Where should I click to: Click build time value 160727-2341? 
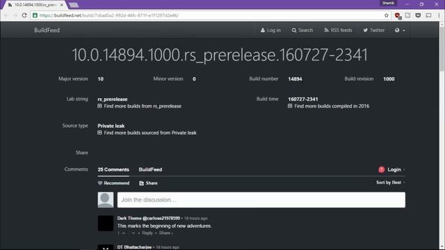(x=303, y=99)
